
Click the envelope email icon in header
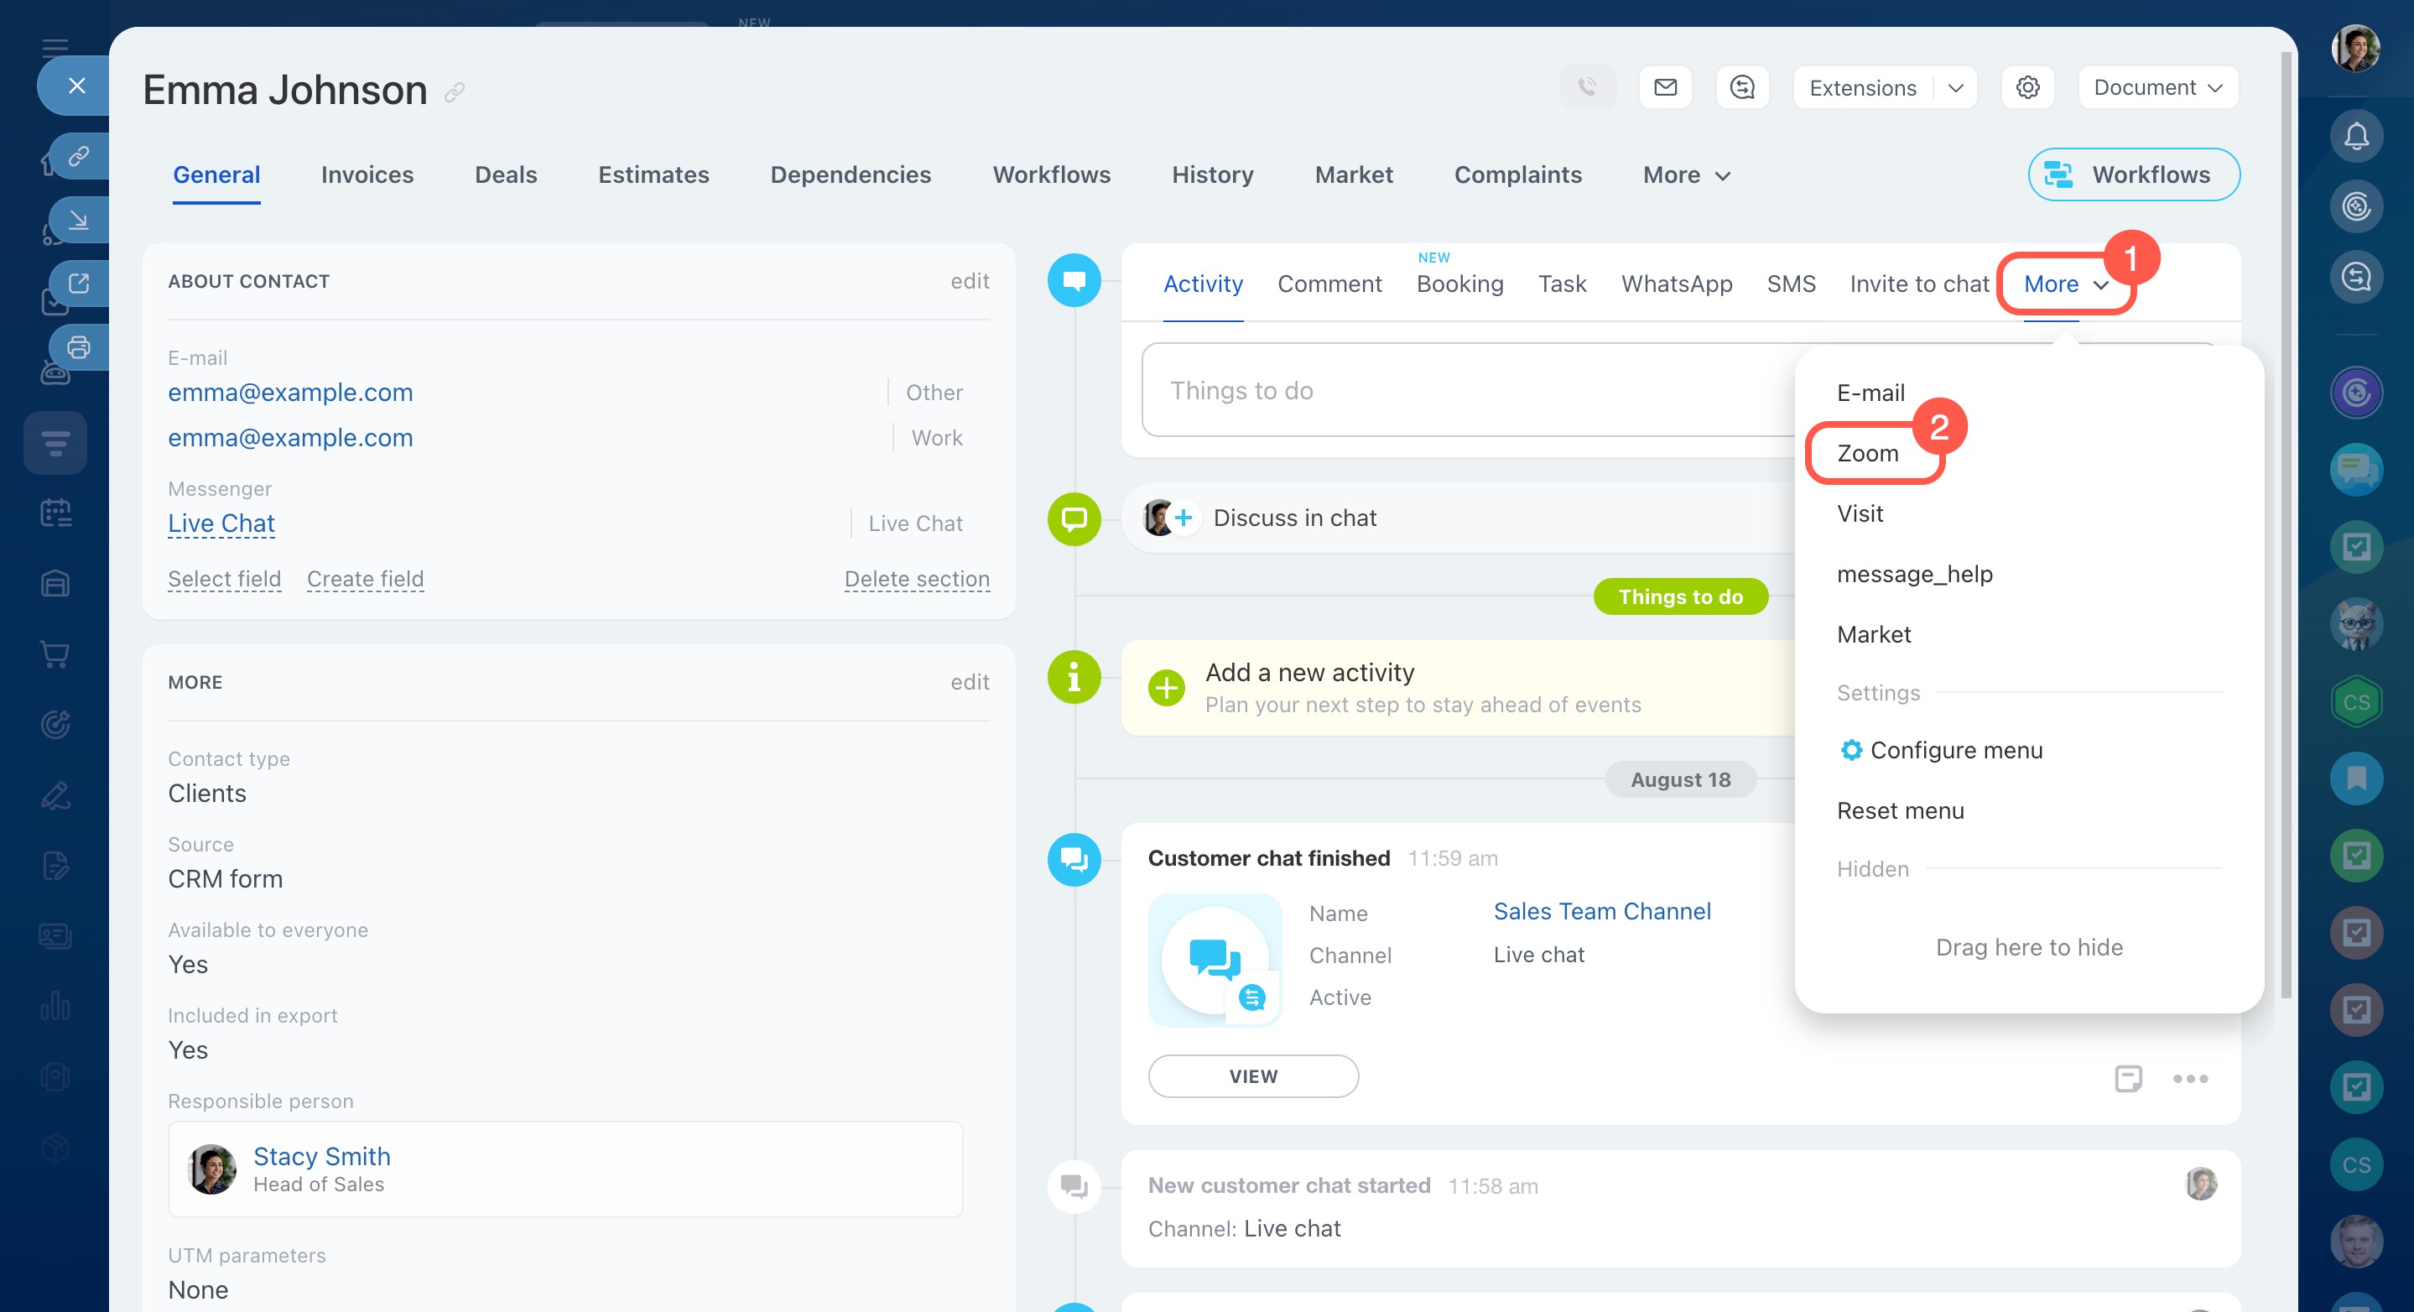click(1665, 87)
